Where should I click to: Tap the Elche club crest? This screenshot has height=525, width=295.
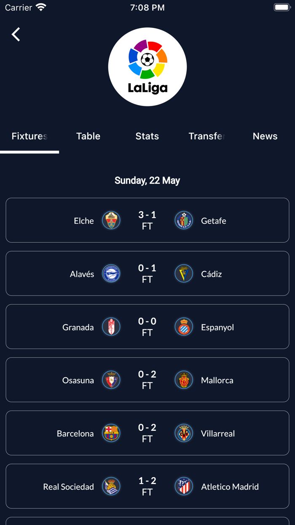(x=111, y=220)
